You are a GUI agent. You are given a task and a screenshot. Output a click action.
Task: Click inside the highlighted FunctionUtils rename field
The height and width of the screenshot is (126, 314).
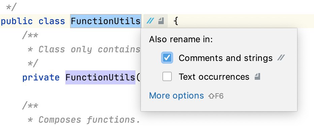[x=106, y=21]
